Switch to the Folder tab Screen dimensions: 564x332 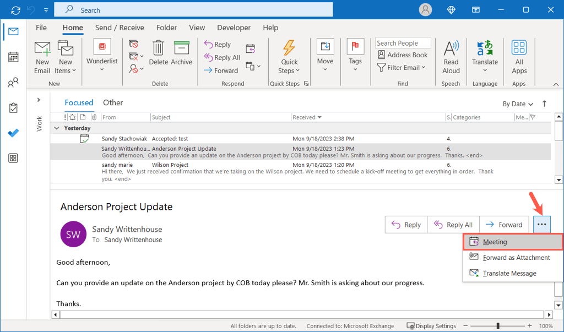pyautogui.click(x=166, y=28)
